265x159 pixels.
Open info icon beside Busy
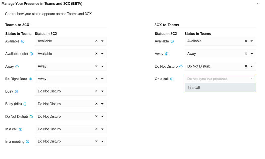point(16,91)
